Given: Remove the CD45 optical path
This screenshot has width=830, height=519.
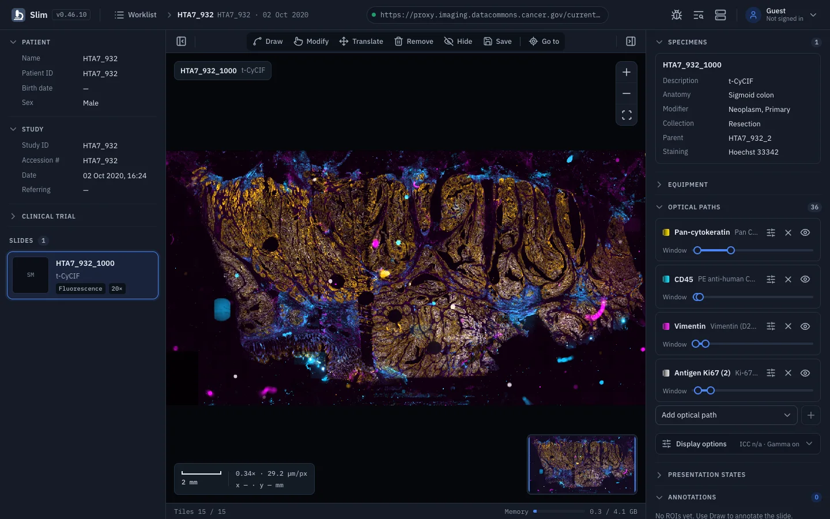Looking at the screenshot, I should click(x=788, y=279).
